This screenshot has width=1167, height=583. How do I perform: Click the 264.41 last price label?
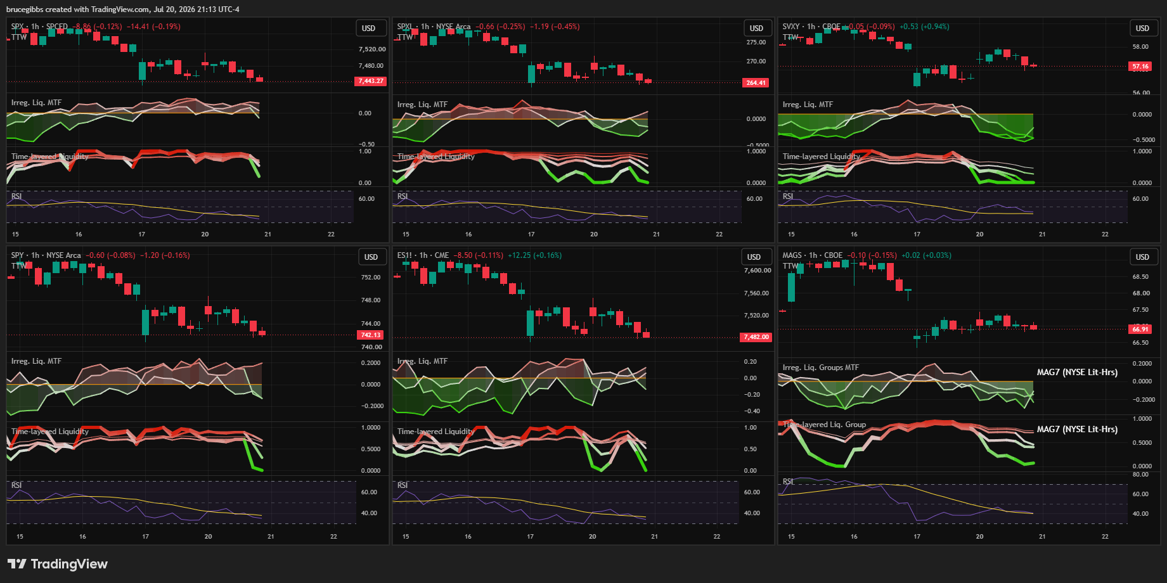(756, 83)
